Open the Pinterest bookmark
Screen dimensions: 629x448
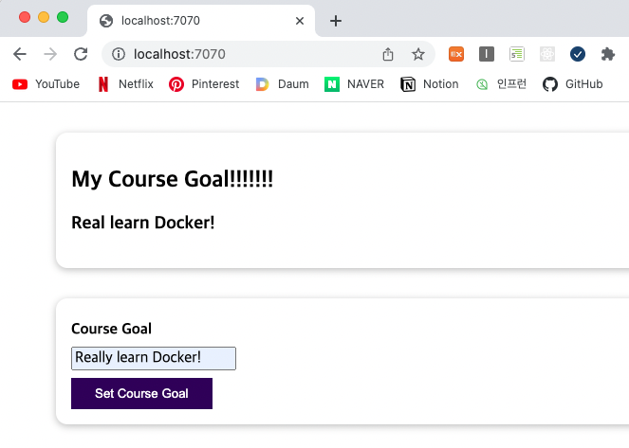[x=204, y=84]
